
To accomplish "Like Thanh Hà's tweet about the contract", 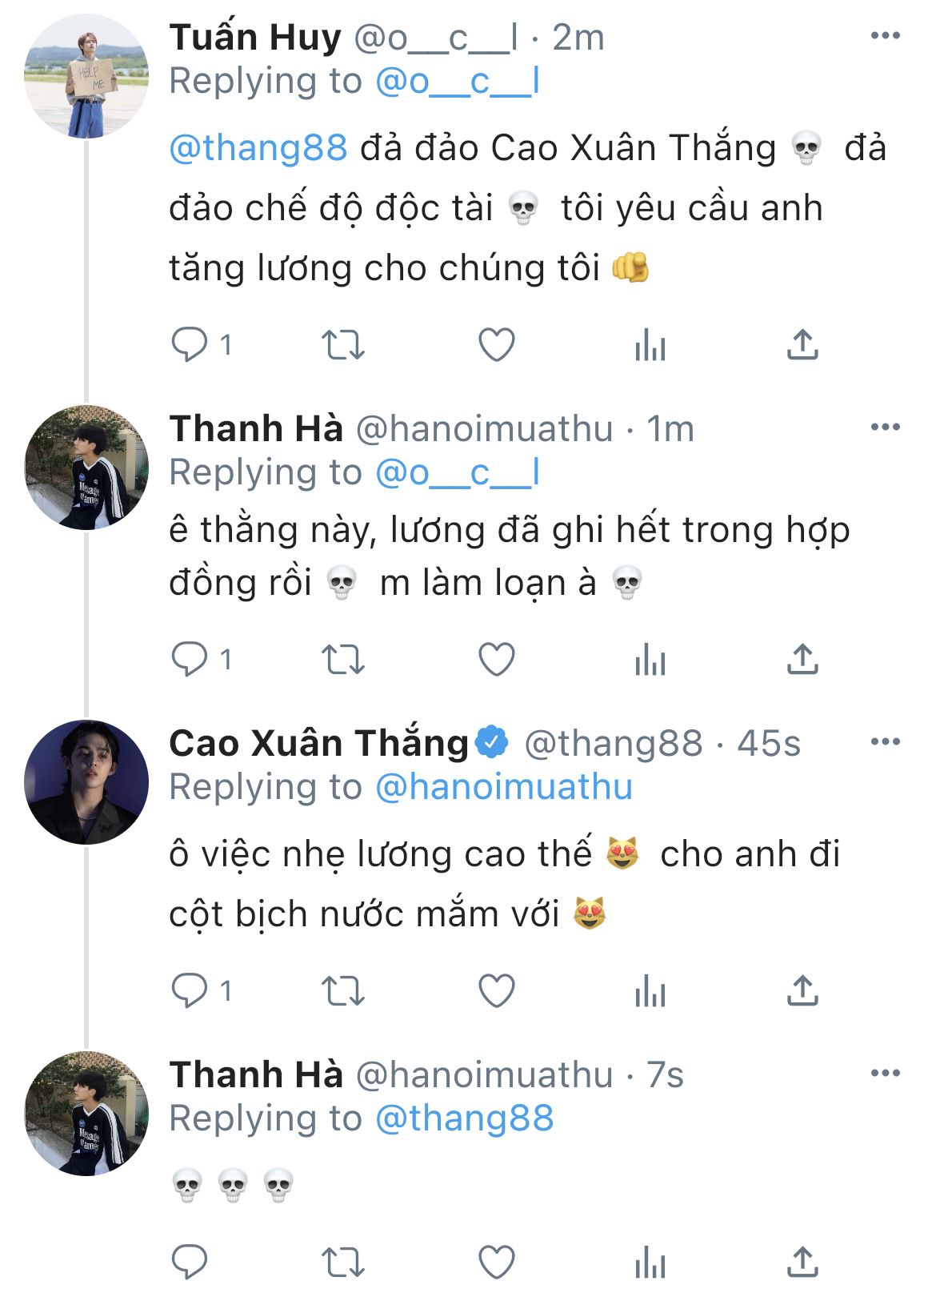I will tap(496, 660).
